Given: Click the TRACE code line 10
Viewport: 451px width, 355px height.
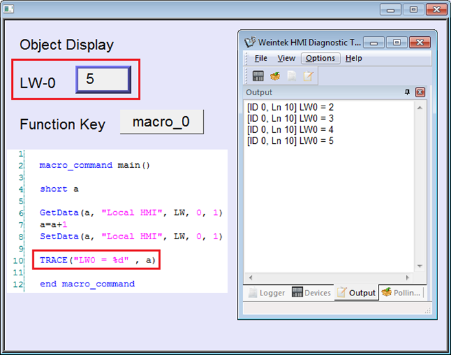Looking at the screenshot, I should [x=98, y=260].
